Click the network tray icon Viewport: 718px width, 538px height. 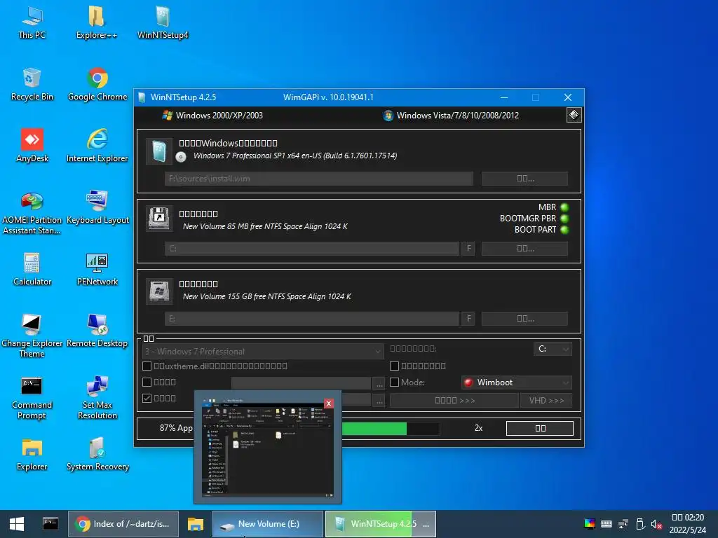point(623,524)
